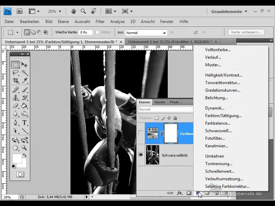Select the Path Selection tool

pos(15,130)
